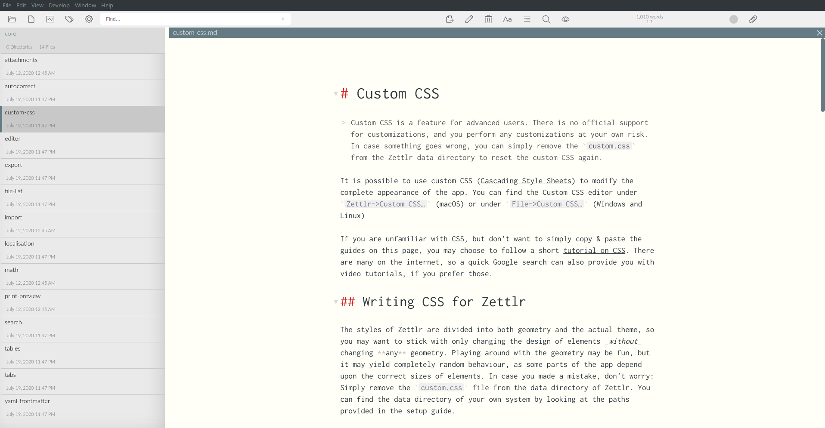
Task: Start the Pomodoro timer circle
Action: click(x=733, y=19)
